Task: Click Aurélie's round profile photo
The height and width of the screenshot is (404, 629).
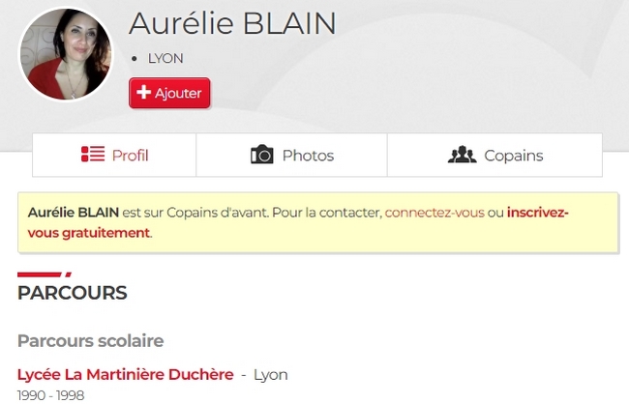Action: click(66, 54)
